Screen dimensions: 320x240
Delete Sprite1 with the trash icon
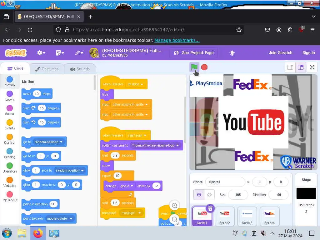coord(210,208)
